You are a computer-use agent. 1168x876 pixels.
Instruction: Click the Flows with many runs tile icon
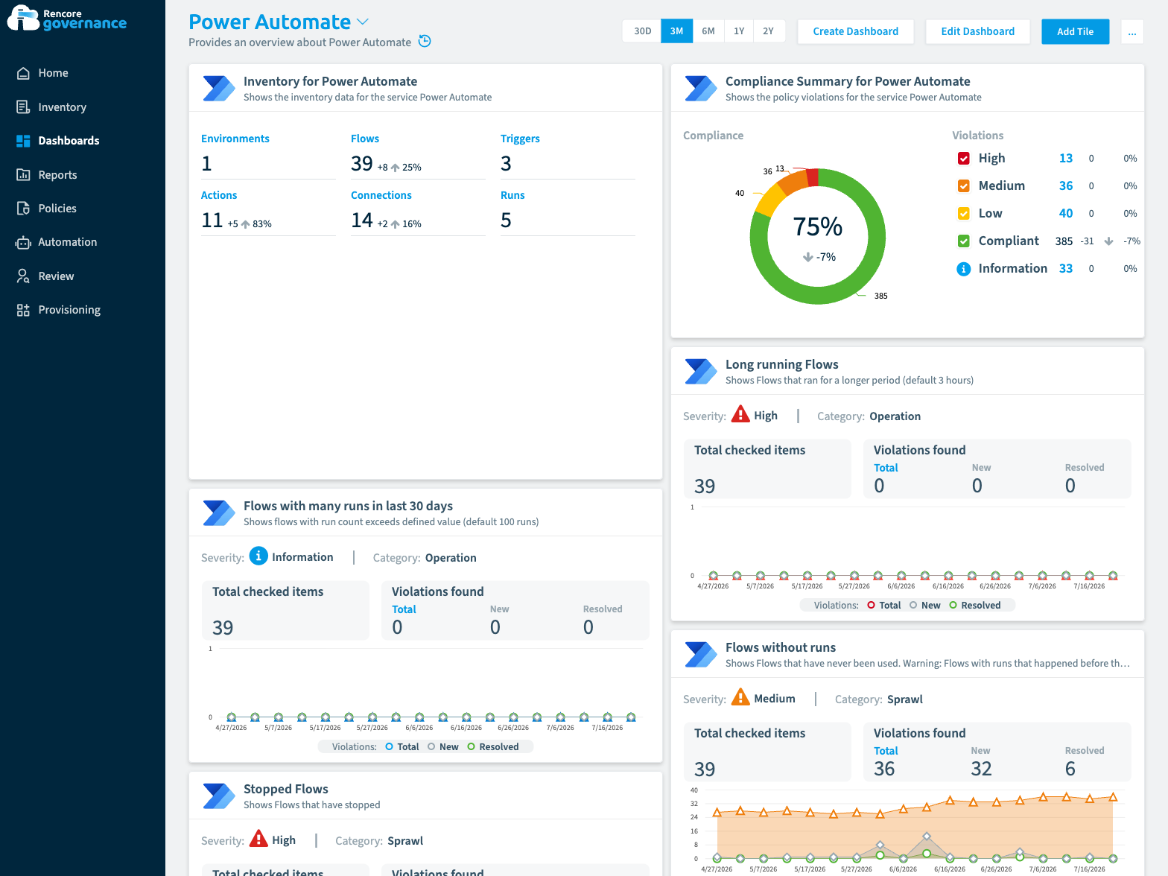click(x=219, y=513)
